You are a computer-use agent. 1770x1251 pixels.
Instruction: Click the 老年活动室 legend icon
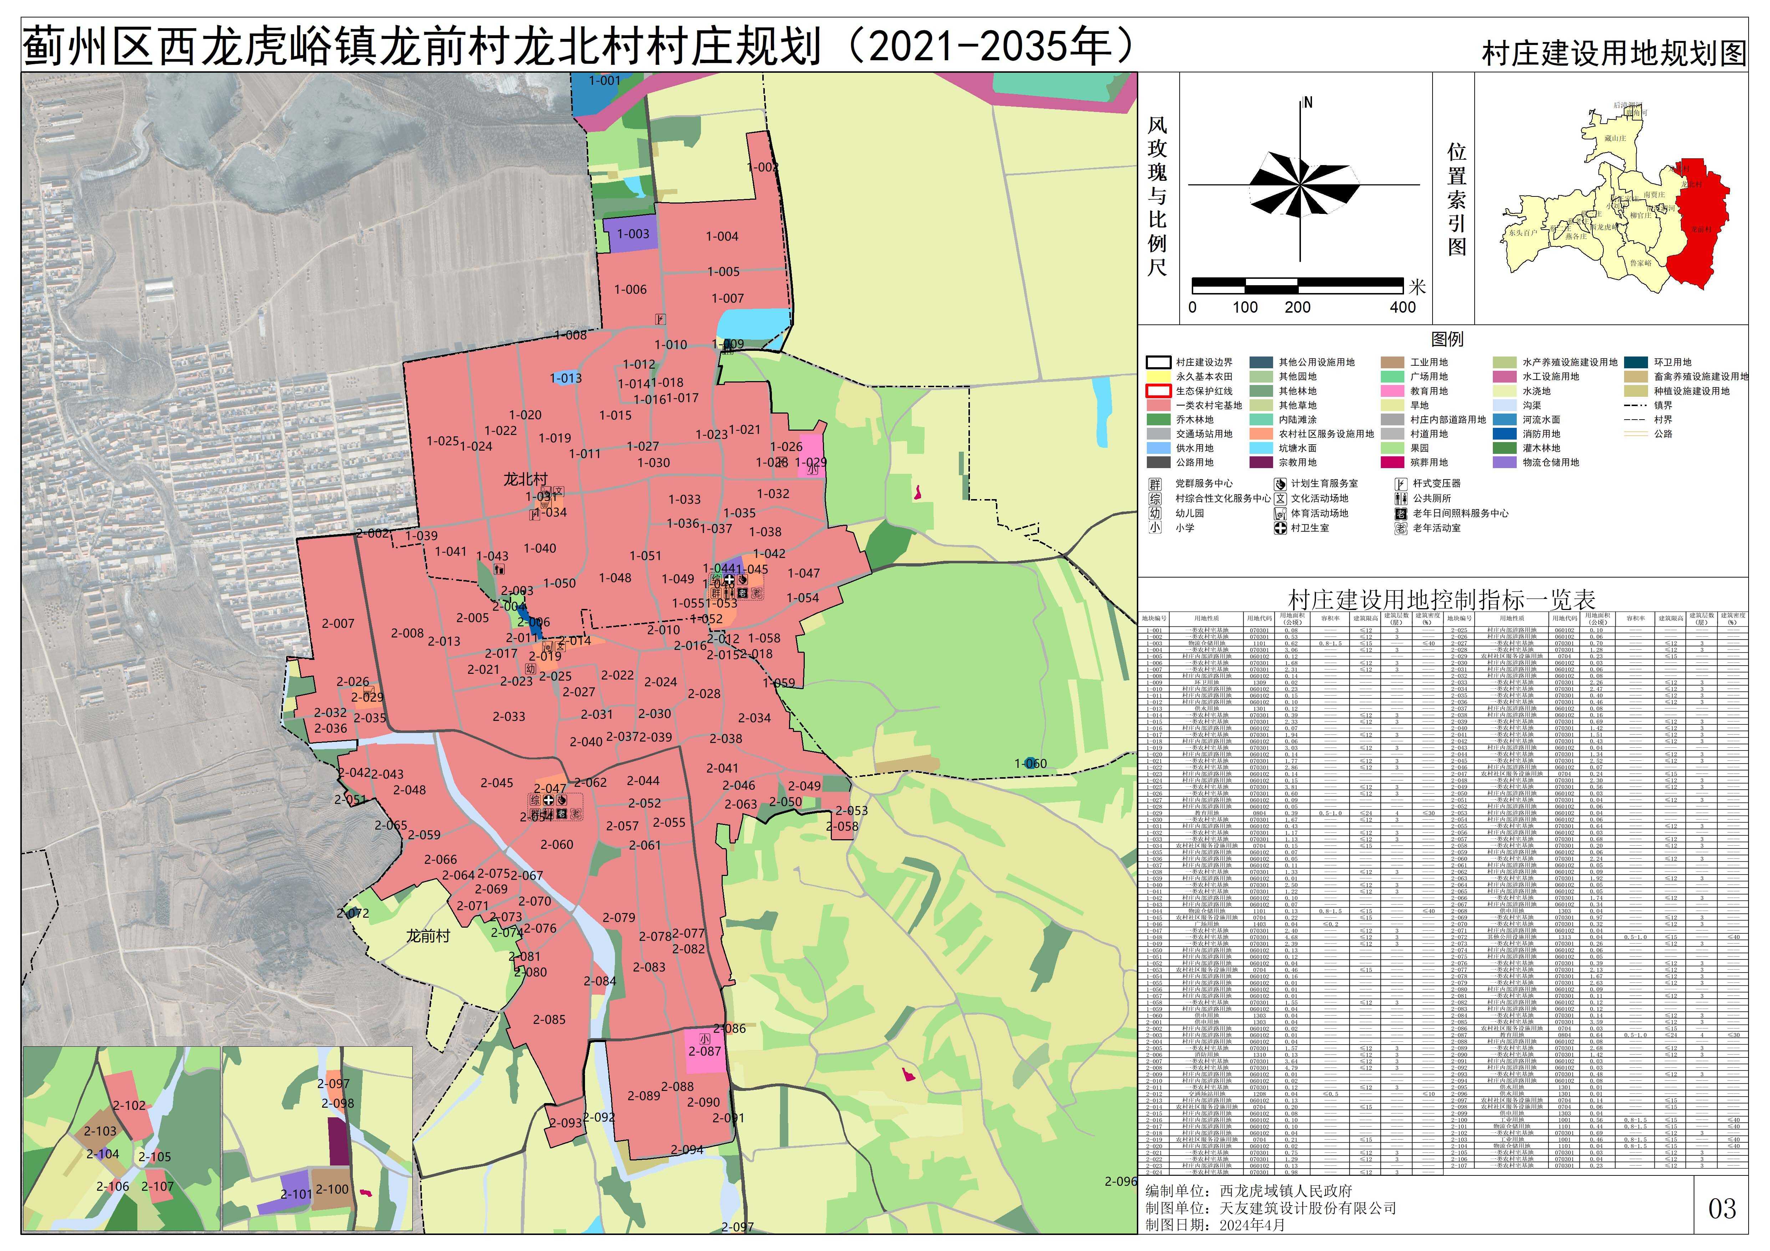click(x=1401, y=528)
